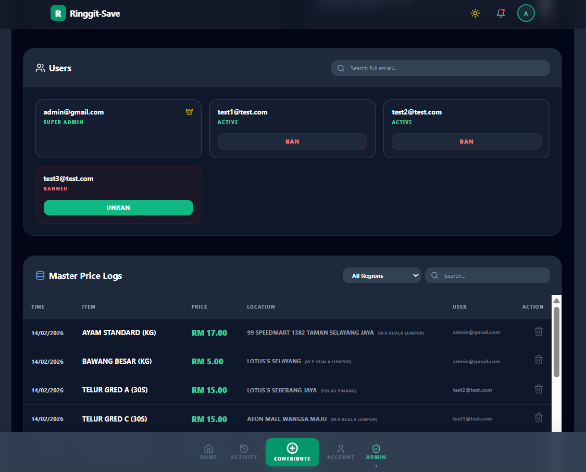Delete the TELUR GRED C (30S) entry
The width and height of the screenshot is (586, 472).
point(539,418)
